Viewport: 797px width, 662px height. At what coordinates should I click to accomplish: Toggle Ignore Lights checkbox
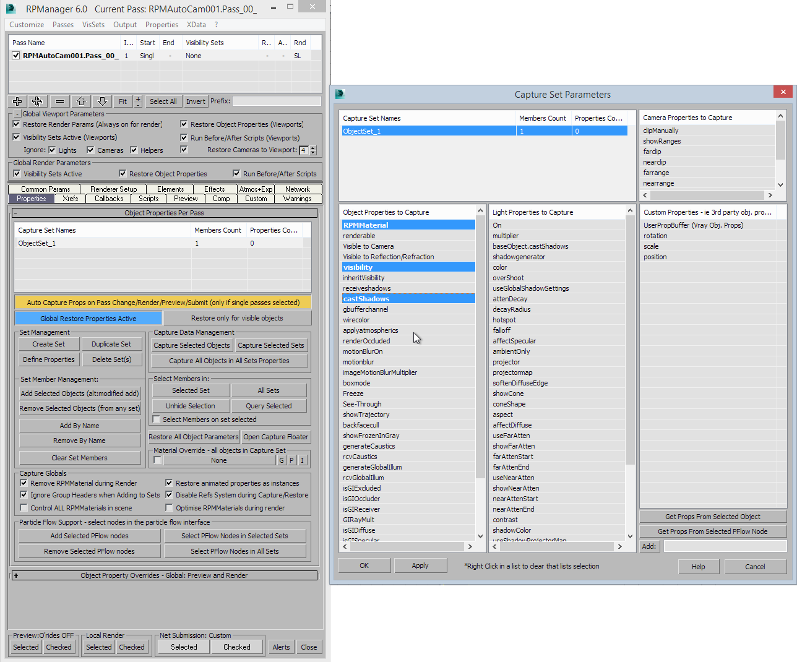pyautogui.click(x=52, y=150)
